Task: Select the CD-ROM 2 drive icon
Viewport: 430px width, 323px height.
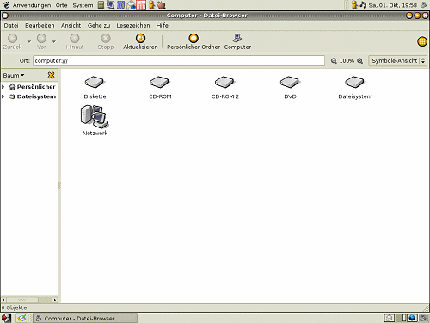Action: pos(224,83)
